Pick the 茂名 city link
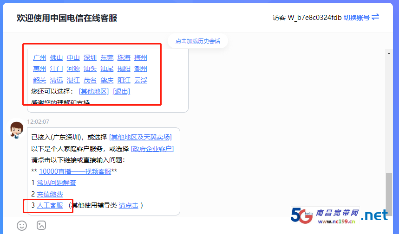399x234 pixels. [x=90, y=81]
